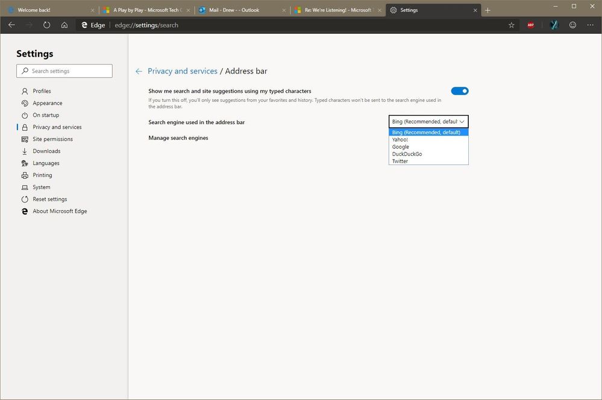The width and height of the screenshot is (602, 400).
Task: Switch to Re: We're Listening! tab
Action: (x=337, y=10)
